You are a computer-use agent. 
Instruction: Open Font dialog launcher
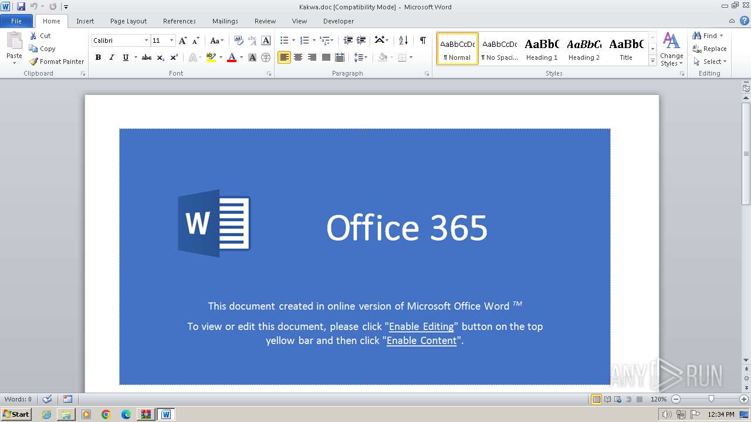269,74
